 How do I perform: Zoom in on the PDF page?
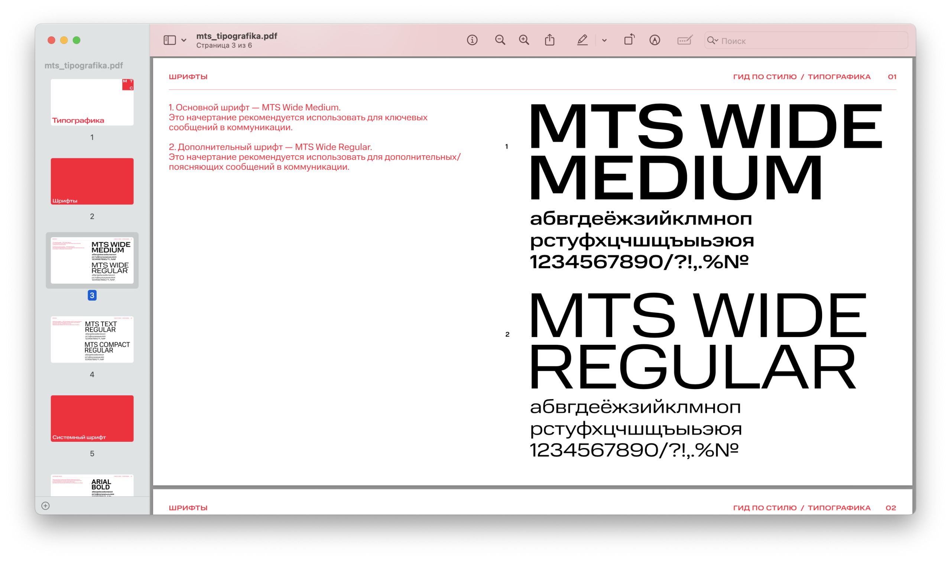pos(524,40)
